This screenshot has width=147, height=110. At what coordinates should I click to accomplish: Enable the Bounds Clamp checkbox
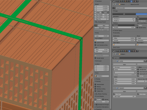tap(137, 28)
